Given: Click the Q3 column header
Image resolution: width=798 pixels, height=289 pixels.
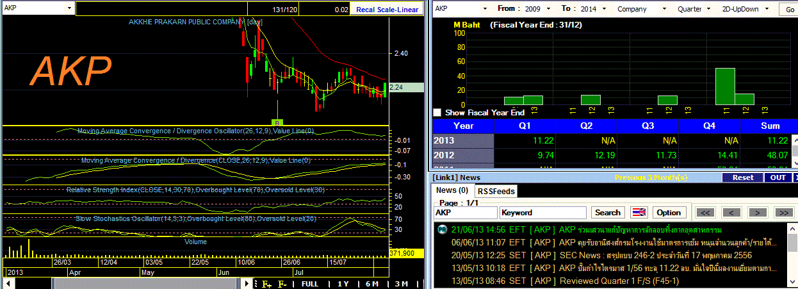Looking at the screenshot, I should click(647, 126).
